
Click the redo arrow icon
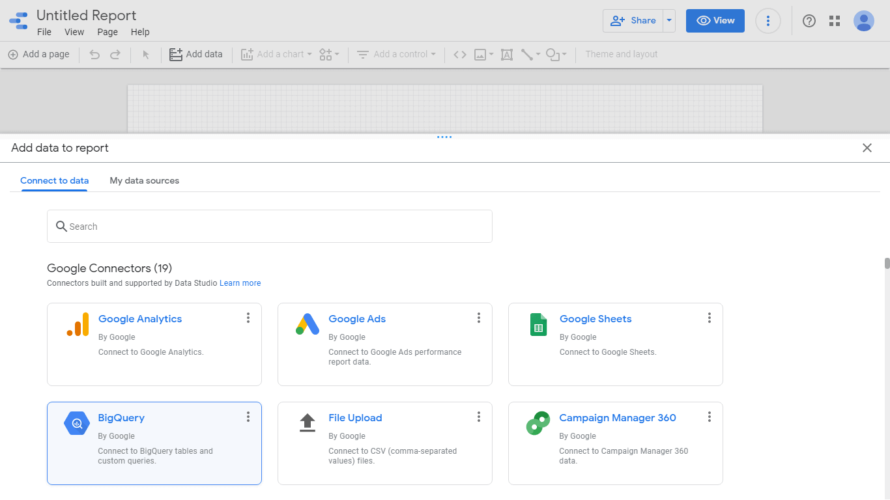tap(115, 55)
